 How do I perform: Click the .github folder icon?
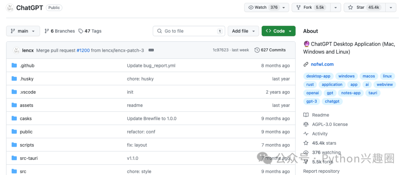pyautogui.click(x=14, y=65)
